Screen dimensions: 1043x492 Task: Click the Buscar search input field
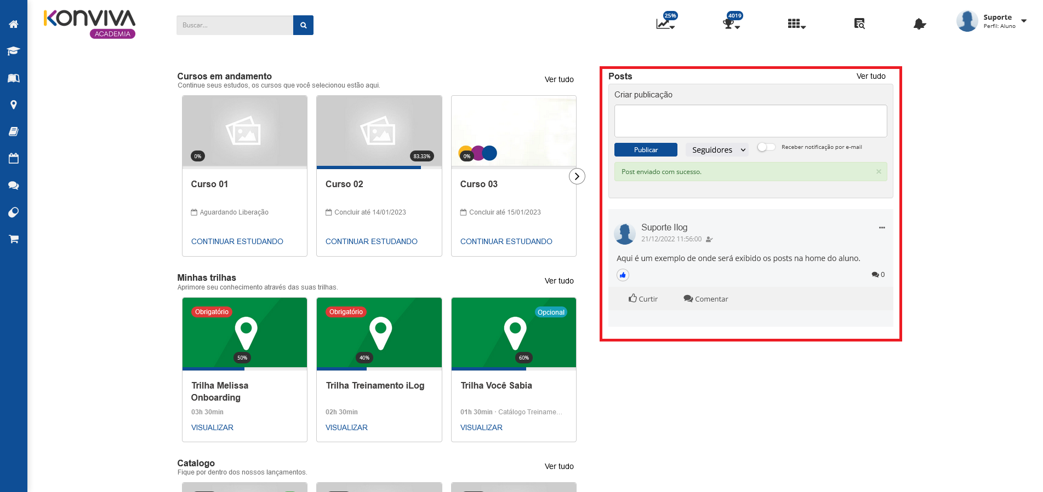(x=235, y=25)
